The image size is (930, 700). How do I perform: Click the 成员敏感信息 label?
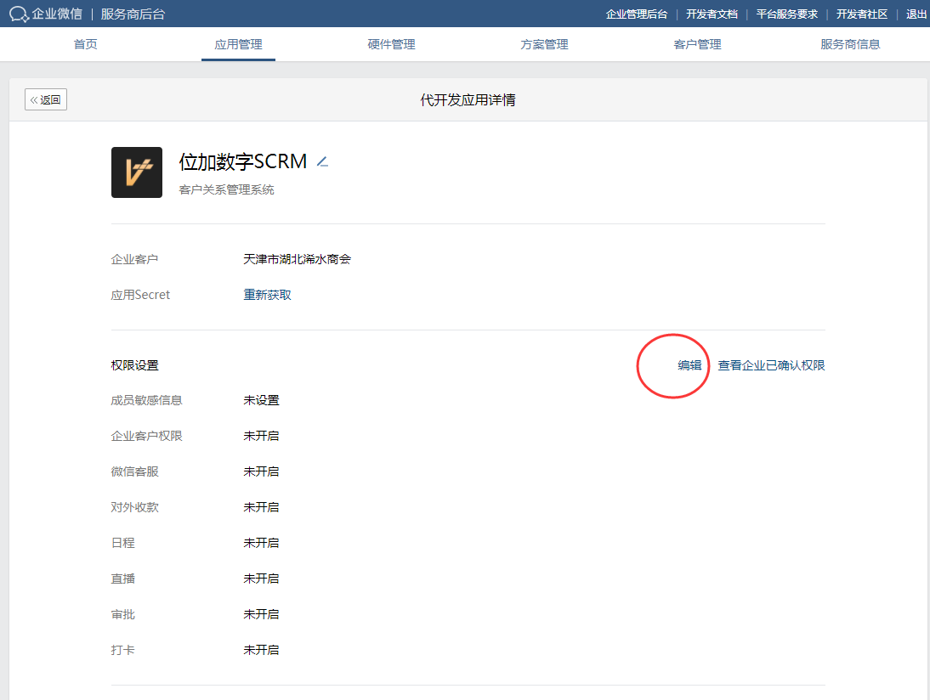click(x=146, y=400)
